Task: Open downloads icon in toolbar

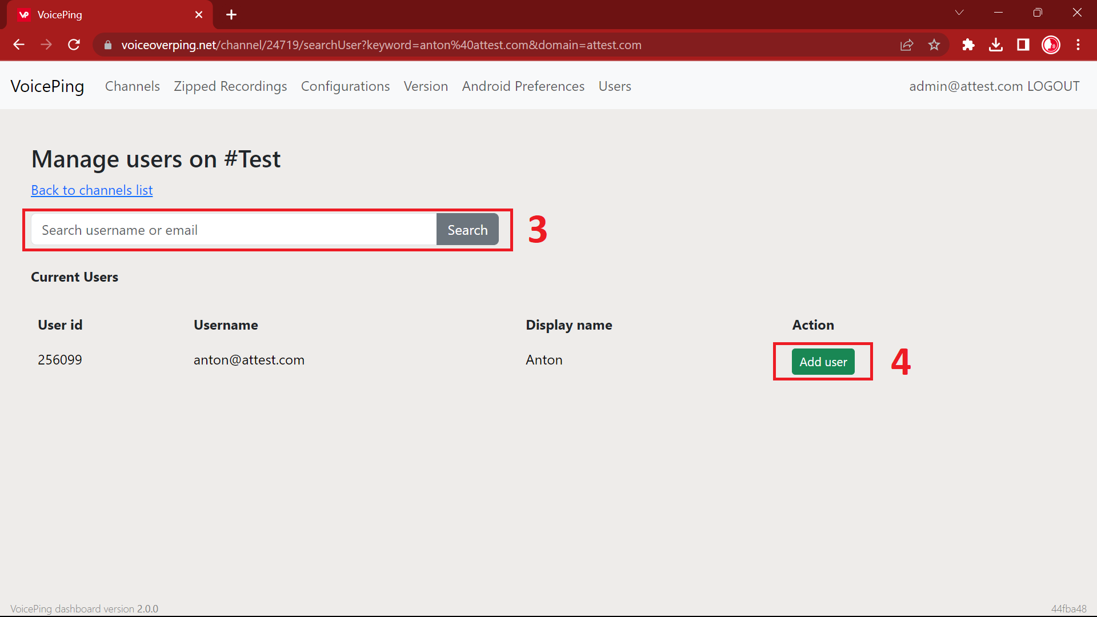Action: point(996,45)
